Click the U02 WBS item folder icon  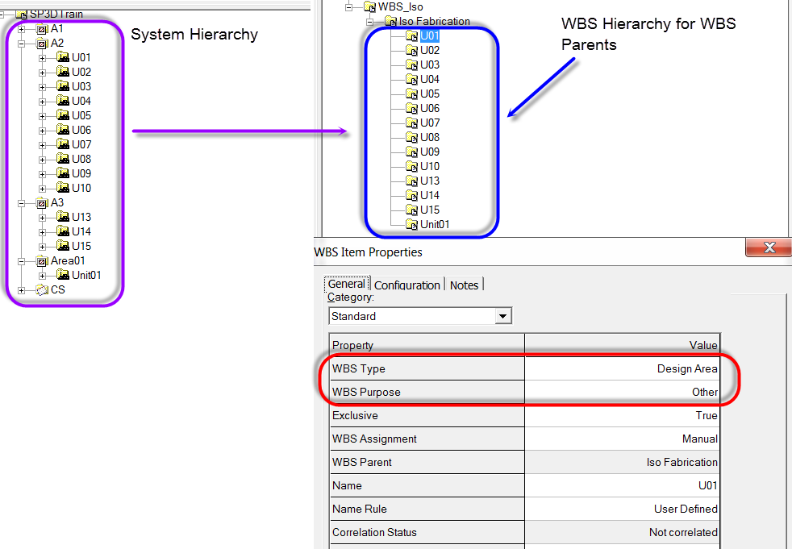click(411, 51)
